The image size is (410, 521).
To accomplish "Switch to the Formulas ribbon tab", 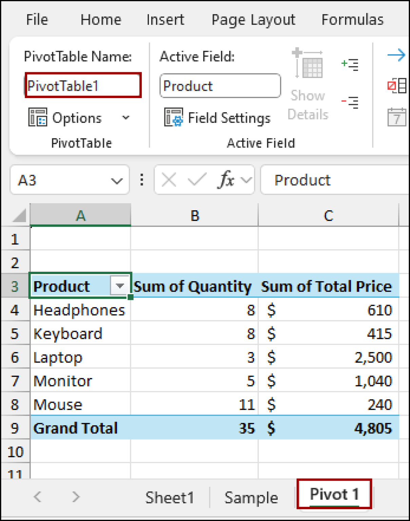I will pos(352,19).
